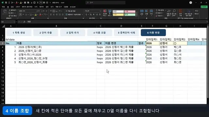Open the font size dropdown

41,11
